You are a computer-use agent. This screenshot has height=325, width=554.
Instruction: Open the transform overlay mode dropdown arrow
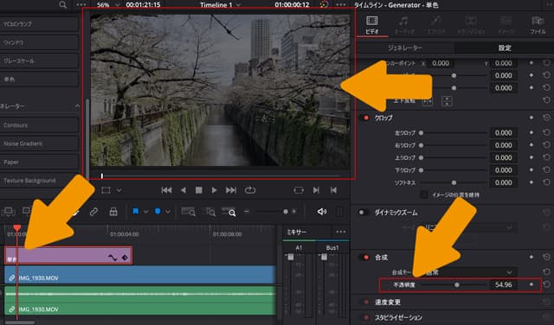click(119, 190)
